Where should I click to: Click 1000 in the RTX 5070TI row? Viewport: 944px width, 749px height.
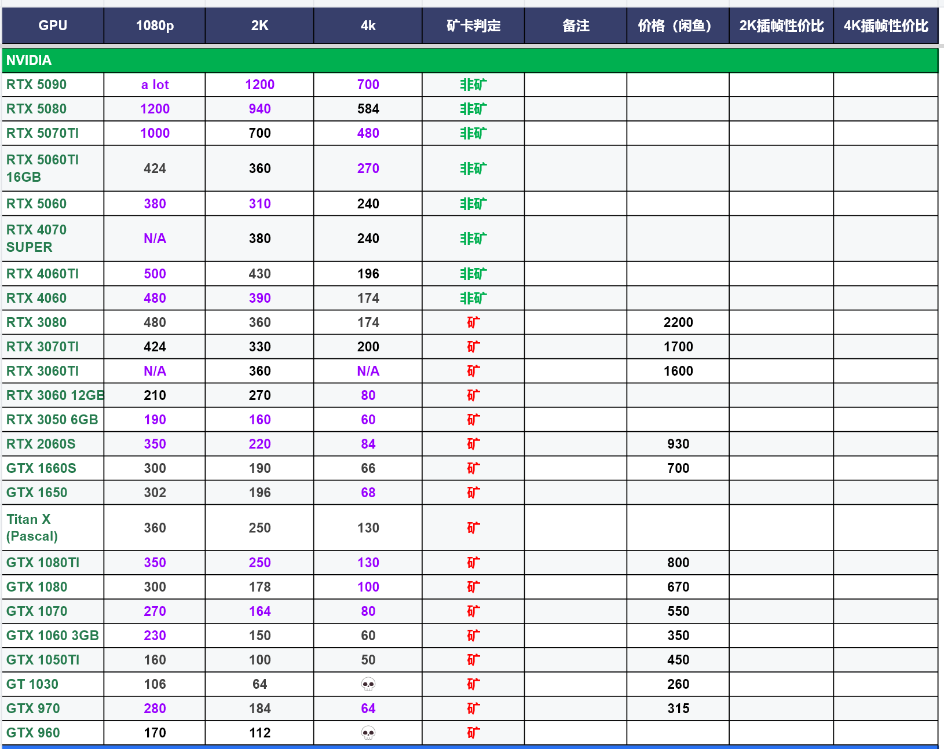coord(155,133)
